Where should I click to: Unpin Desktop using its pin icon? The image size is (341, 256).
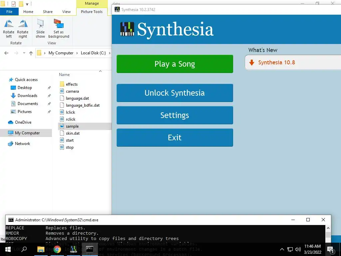click(49, 88)
